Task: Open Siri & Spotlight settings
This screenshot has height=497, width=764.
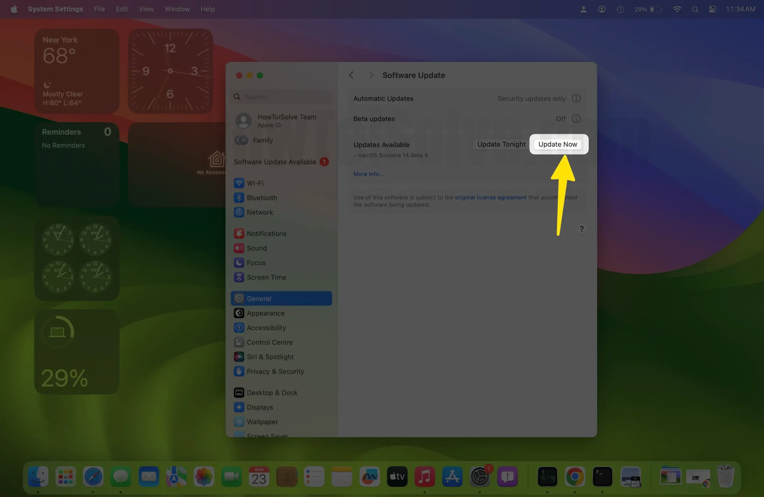Action: (281, 357)
